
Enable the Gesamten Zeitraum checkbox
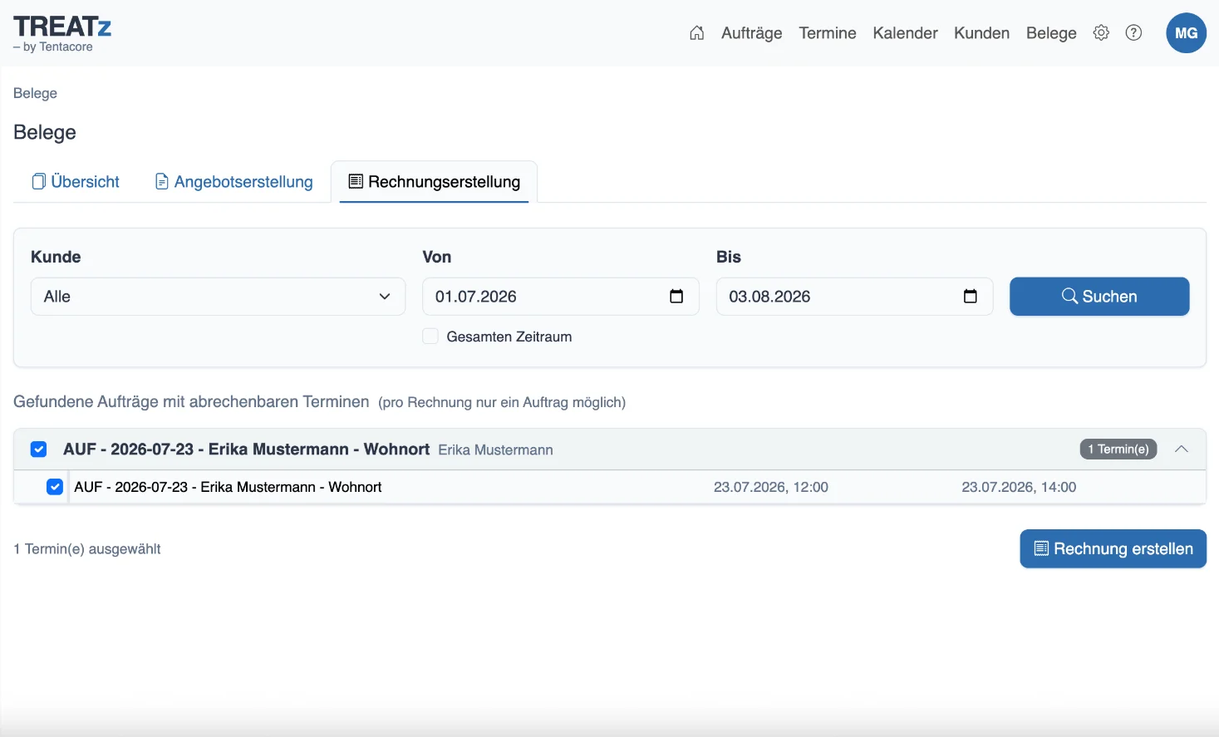[430, 337]
